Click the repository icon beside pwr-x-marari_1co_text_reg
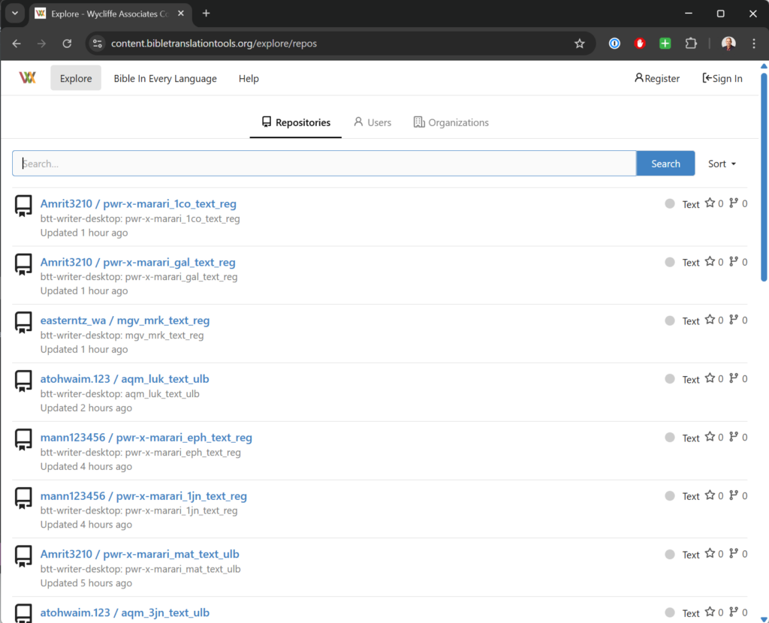This screenshot has height=623, width=769. click(x=24, y=206)
